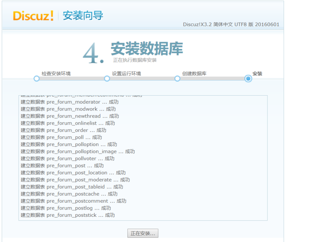Click log line pre_forum_post_tableid
This screenshot has width=312, height=242.
(x=72, y=187)
